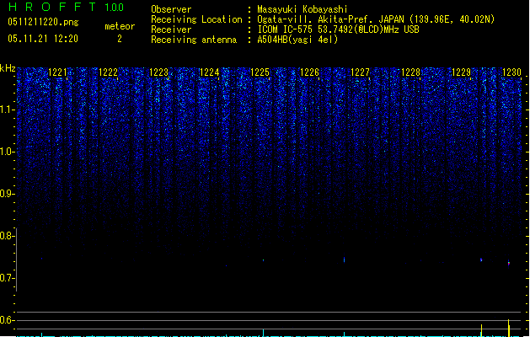The height and width of the screenshot is (337, 530).
Task: Click the date stamp 05.11.21 12:20
Action: point(43,39)
